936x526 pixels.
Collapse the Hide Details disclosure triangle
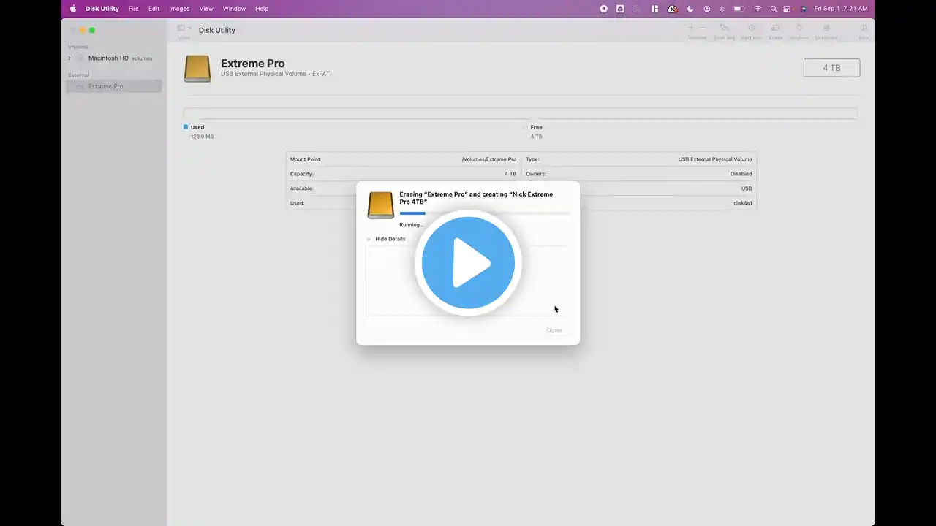click(369, 239)
